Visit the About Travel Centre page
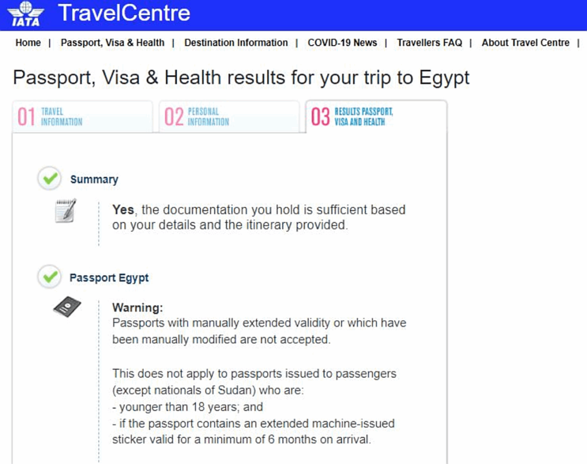This screenshot has width=587, height=464. [x=525, y=43]
